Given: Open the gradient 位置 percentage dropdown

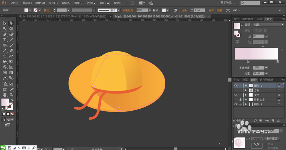Looking at the screenshot, I should click(266, 74).
